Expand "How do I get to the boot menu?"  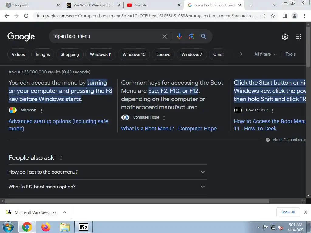[107, 172]
